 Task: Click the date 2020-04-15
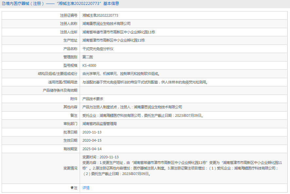[92, 140]
